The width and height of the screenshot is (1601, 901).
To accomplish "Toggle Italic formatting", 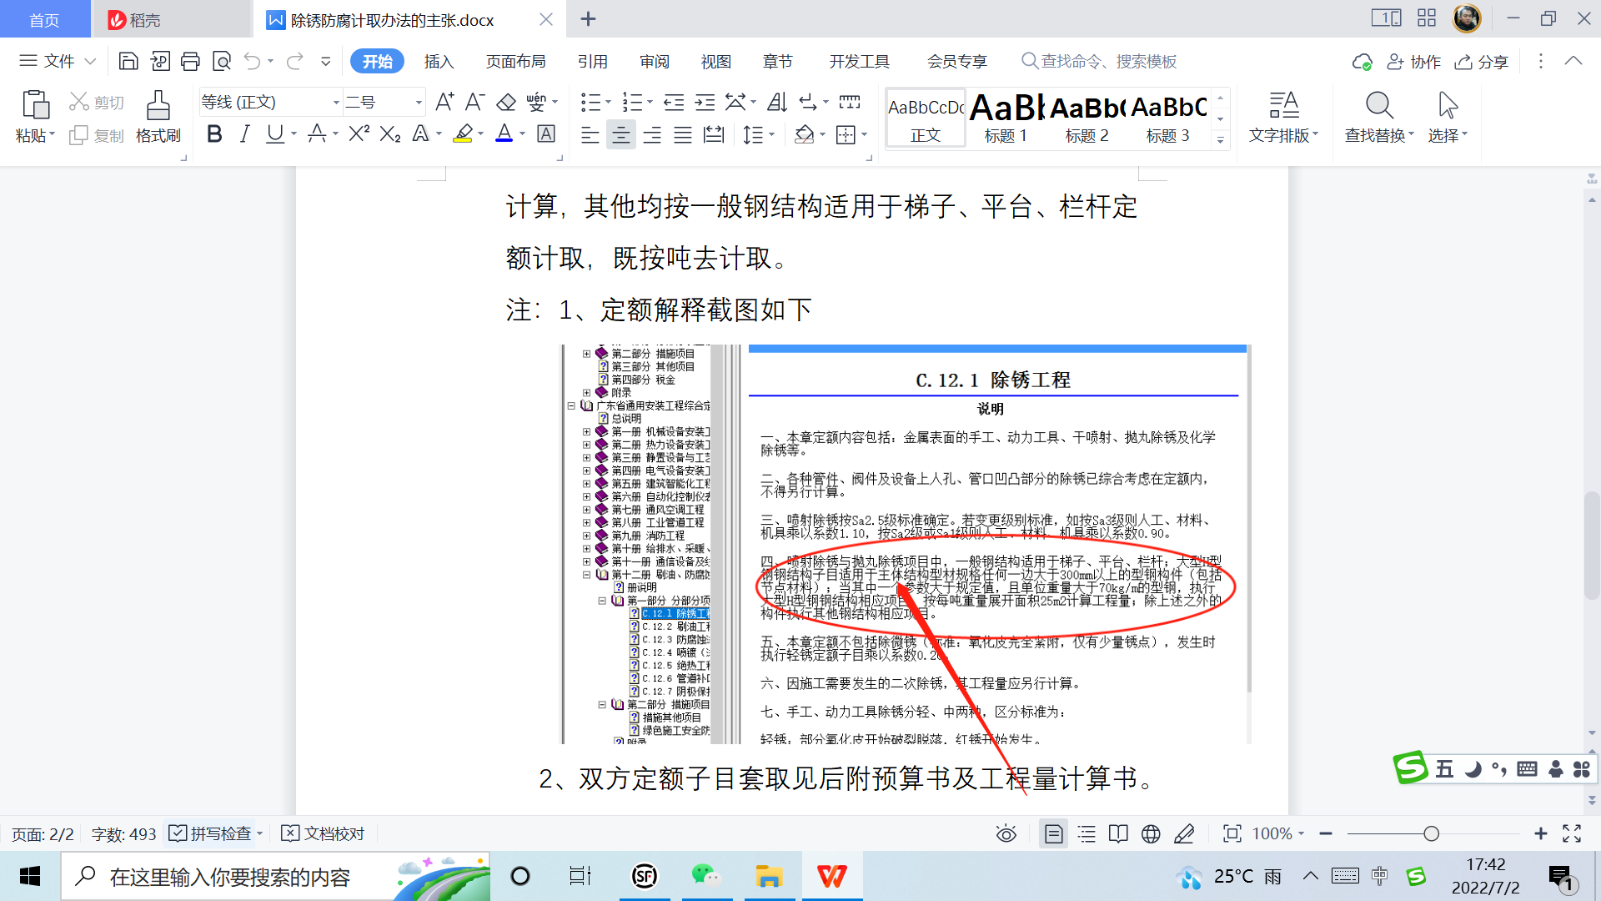I will (244, 133).
